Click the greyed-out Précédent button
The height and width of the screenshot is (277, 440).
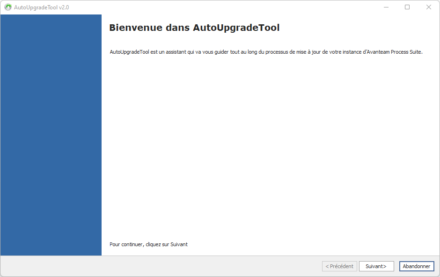pos(339,266)
